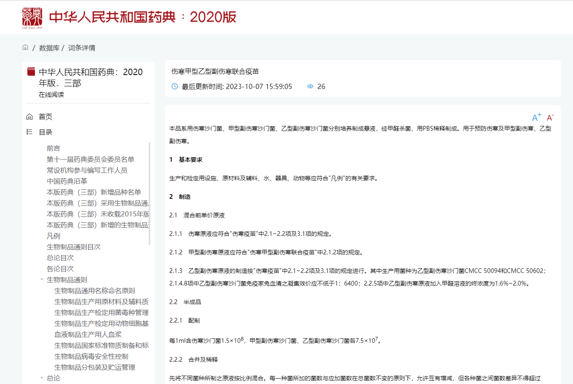The image size is (573, 384).
Task: Click subsection 2.2 半成品
Action: click(185, 302)
